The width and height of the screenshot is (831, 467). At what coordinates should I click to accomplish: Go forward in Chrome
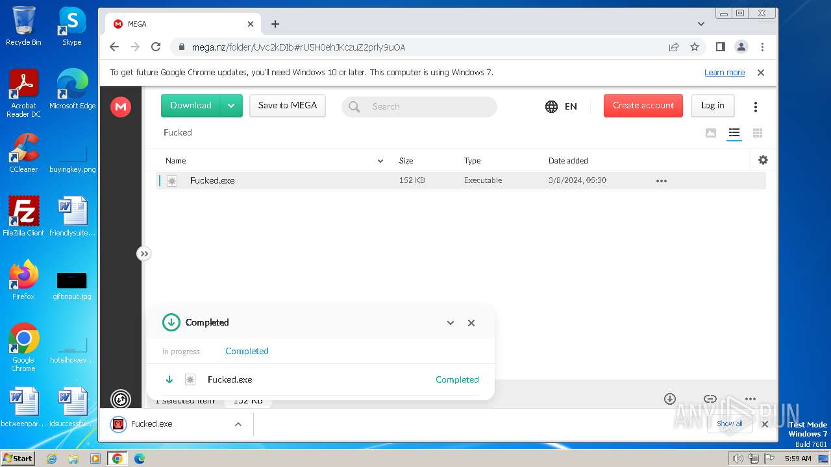click(135, 47)
